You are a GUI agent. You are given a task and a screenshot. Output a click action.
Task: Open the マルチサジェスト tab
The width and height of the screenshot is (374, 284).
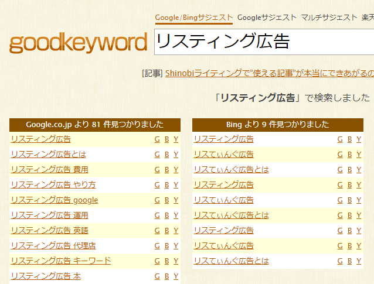[x=329, y=18]
